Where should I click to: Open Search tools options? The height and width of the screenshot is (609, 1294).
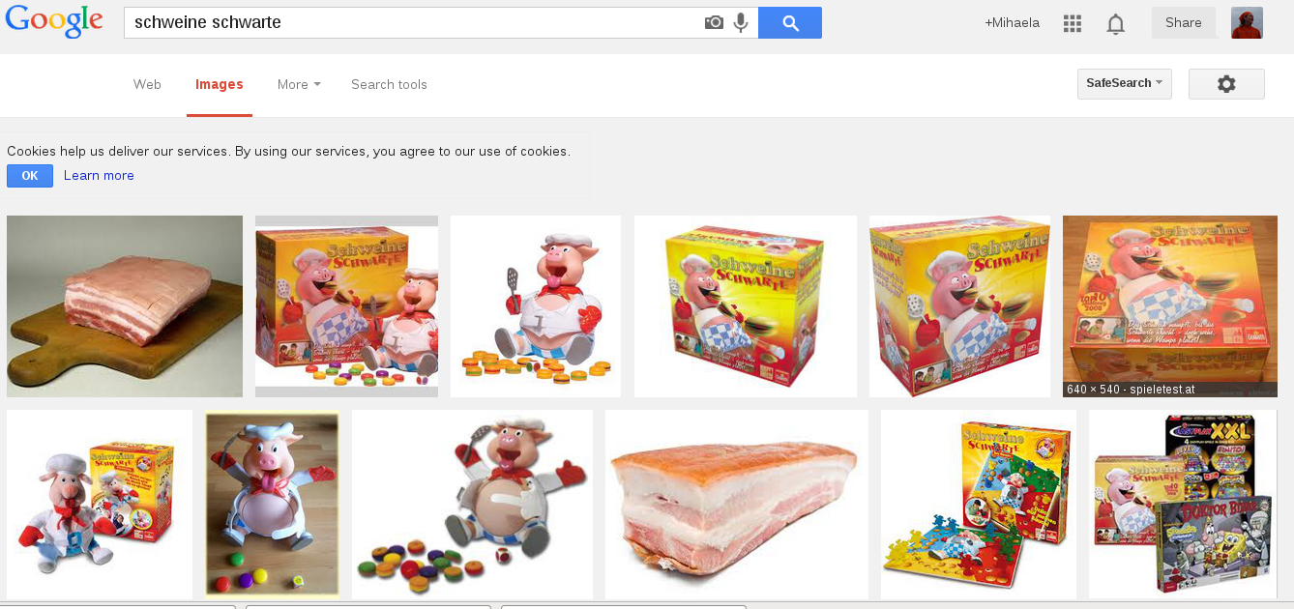coord(389,84)
